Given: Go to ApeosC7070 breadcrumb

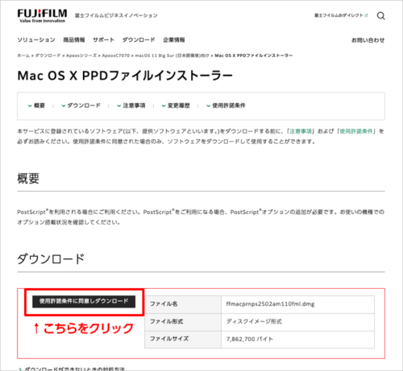Looking at the screenshot, I should pos(116,56).
